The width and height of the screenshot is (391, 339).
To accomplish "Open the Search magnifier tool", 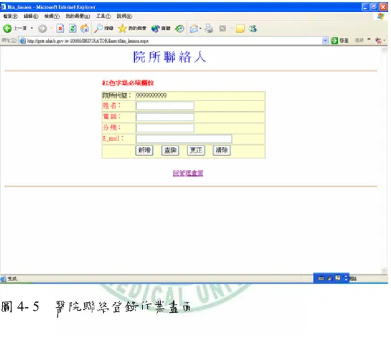I will (x=98, y=28).
